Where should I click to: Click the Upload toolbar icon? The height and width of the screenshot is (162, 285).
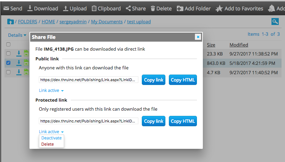click(66, 8)
